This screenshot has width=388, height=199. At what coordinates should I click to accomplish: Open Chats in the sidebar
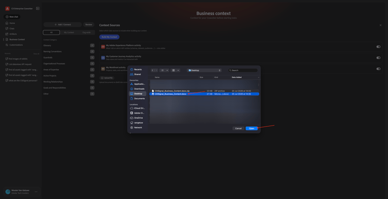[12, 28]
